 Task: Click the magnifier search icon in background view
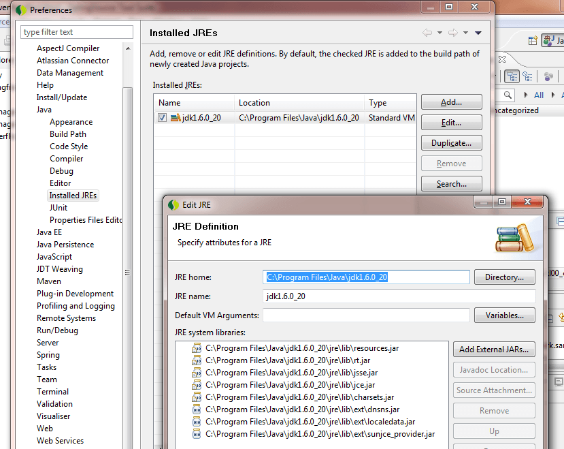[x=508, y=95]
